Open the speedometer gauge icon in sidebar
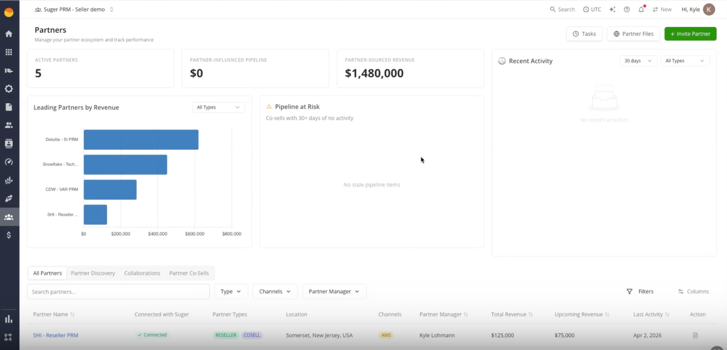This screenshot has height=350, width=727. coord(9,162)
